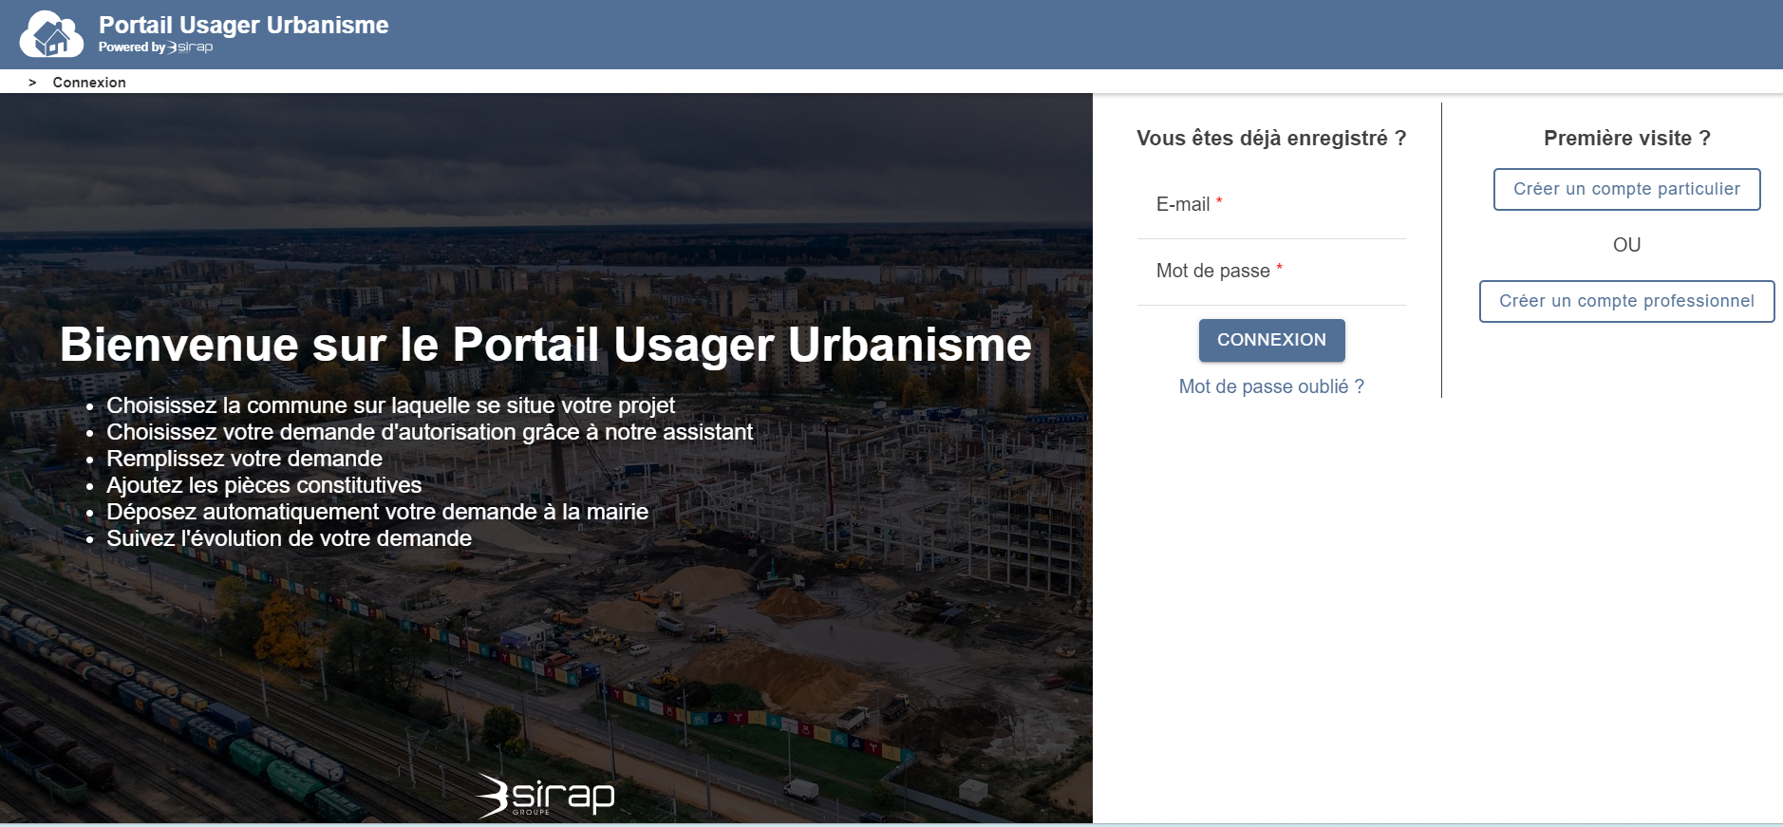Open the Connexion breadcrumb item
Viewport: 1783px width, 827px height.
(89, 83)
